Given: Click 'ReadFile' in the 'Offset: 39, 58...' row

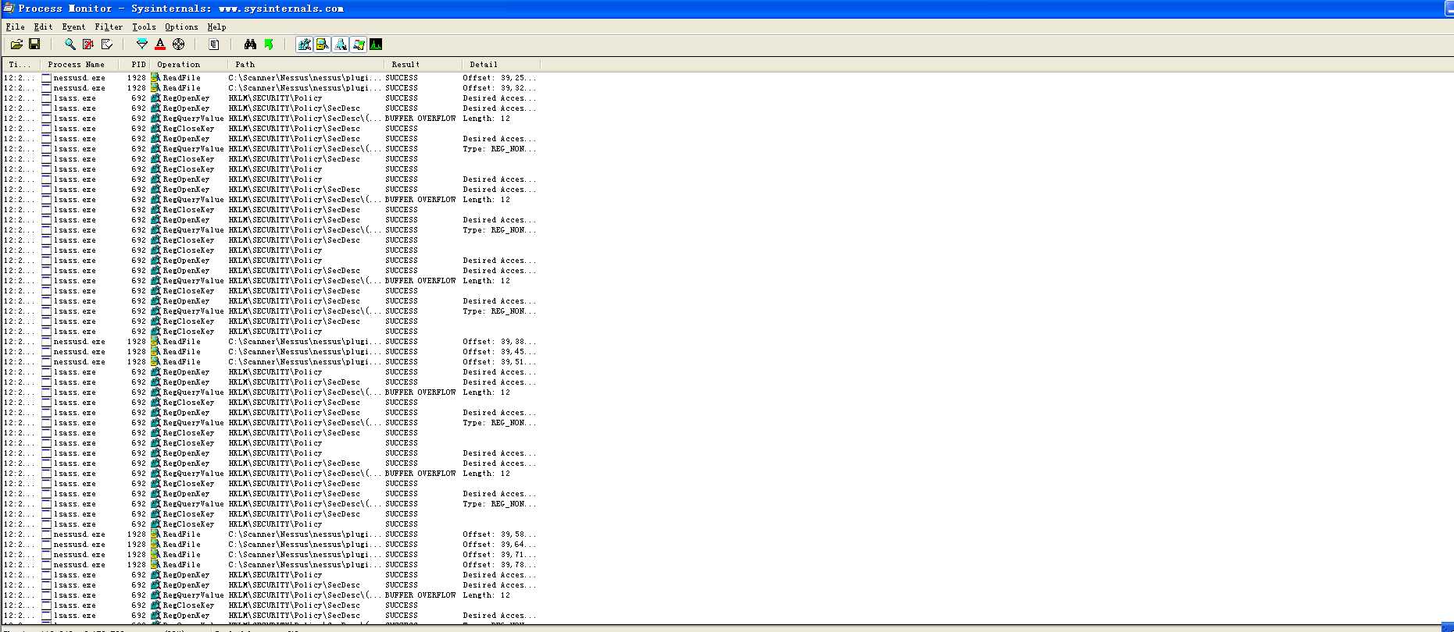Looking at the screenshot, I should pyautogui.click(x=181, y=534).
